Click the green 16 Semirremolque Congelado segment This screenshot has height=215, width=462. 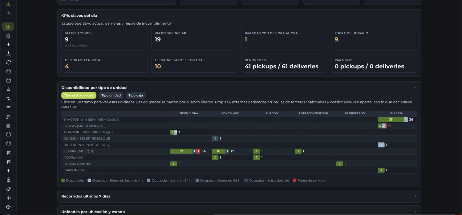pyautogui.click(x=218, y=151)
